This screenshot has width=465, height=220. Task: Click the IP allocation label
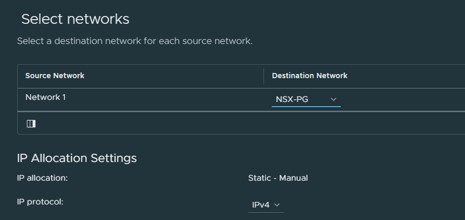(43, 178)
